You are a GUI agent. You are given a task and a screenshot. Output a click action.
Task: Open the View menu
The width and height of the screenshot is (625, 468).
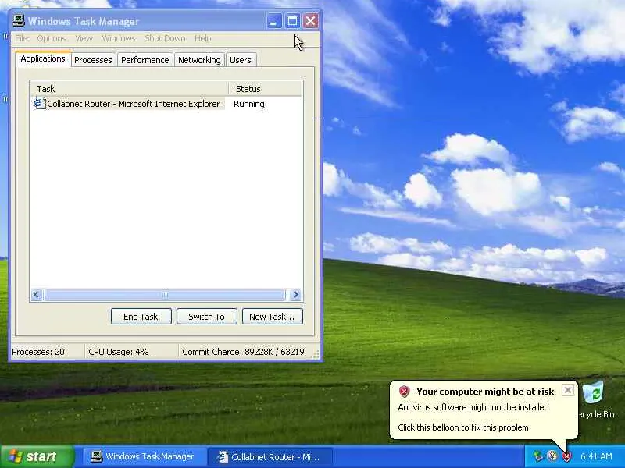click(84, 38)
